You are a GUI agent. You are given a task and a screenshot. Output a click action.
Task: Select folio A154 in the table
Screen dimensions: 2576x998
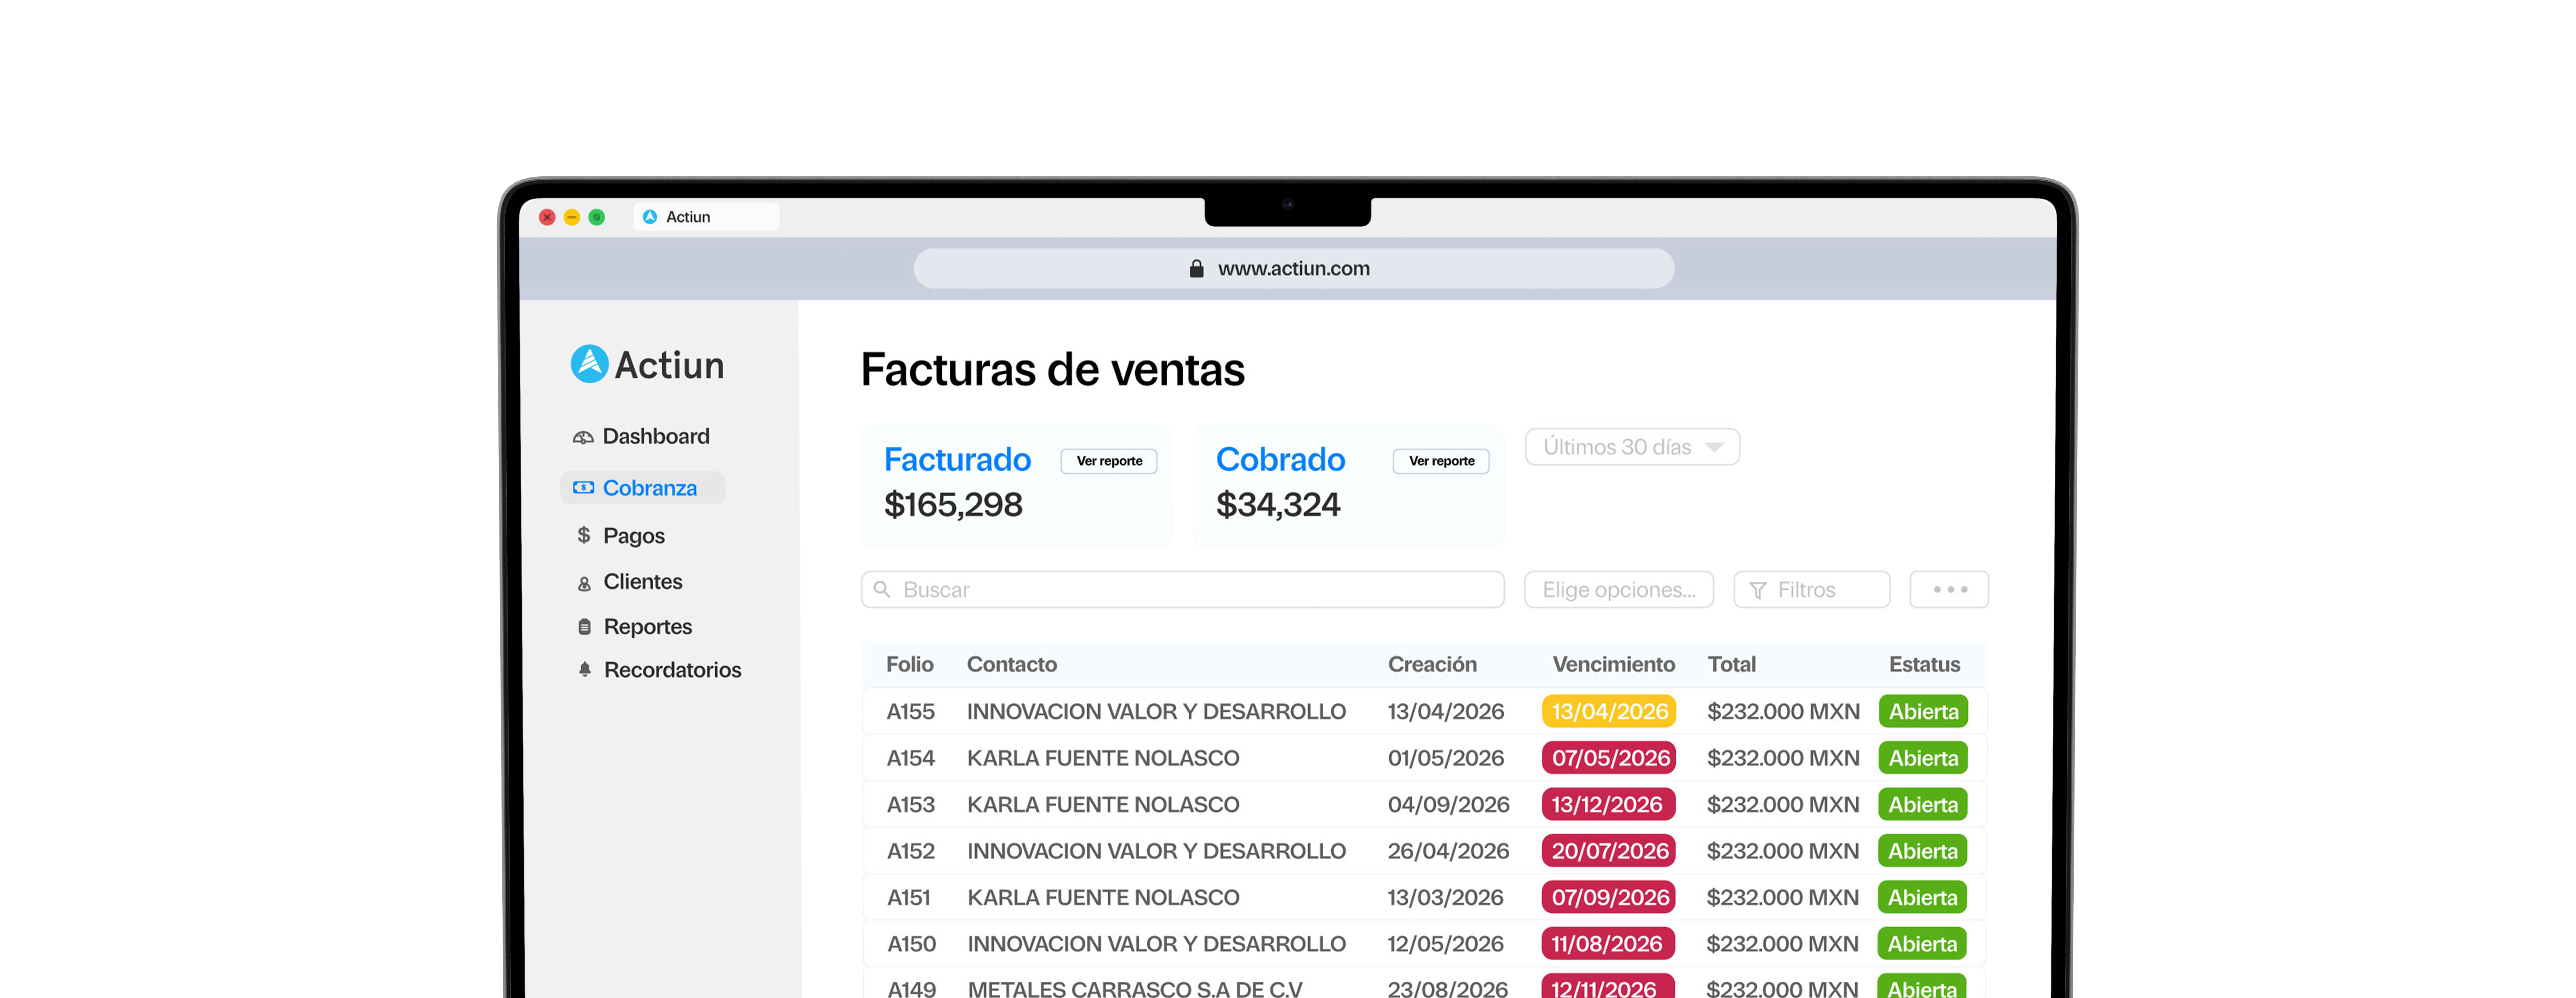[x=910, y=759]
